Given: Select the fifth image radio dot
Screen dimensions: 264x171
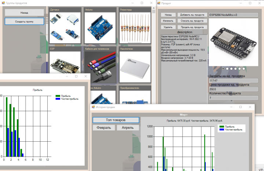Looking at the screenshot, I should [x=239, y=69].
